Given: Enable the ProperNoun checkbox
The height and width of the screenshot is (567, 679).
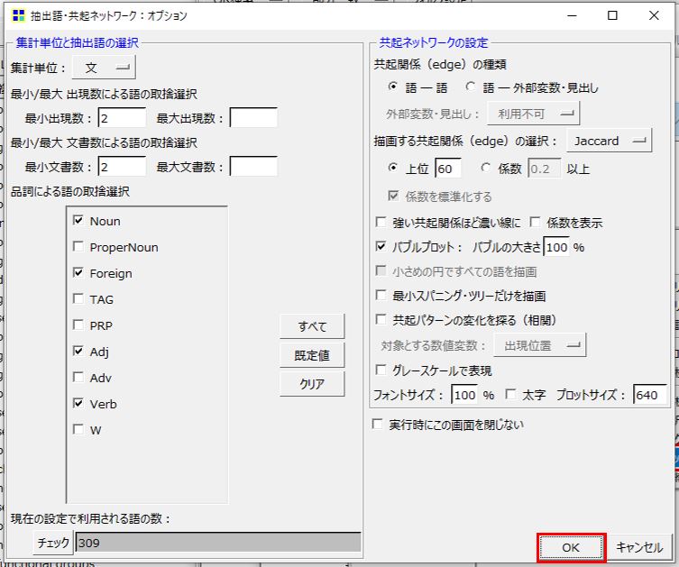Looking at the screenshot, I should pos(78,247).
